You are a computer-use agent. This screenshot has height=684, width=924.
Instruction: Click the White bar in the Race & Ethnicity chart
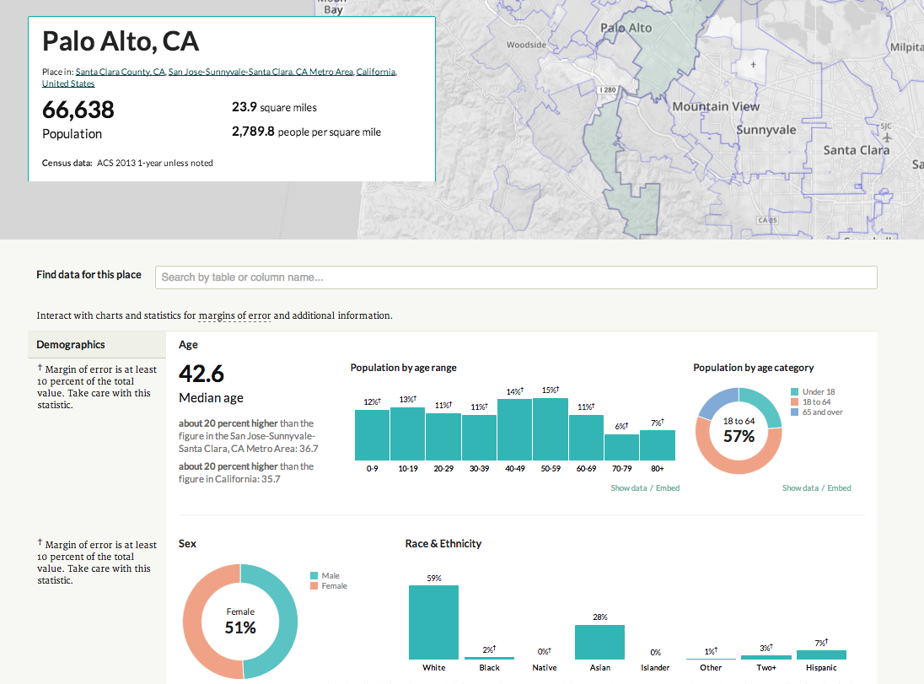[x=433, y=622]
